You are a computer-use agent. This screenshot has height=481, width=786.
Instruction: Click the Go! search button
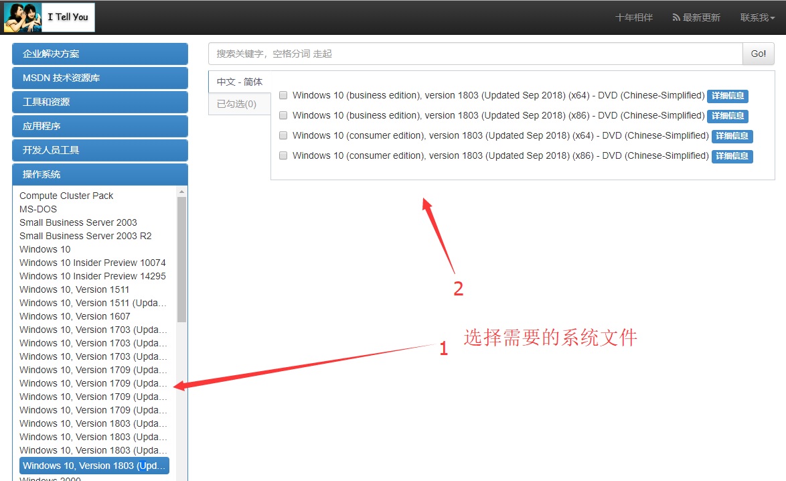coord(758,54)
